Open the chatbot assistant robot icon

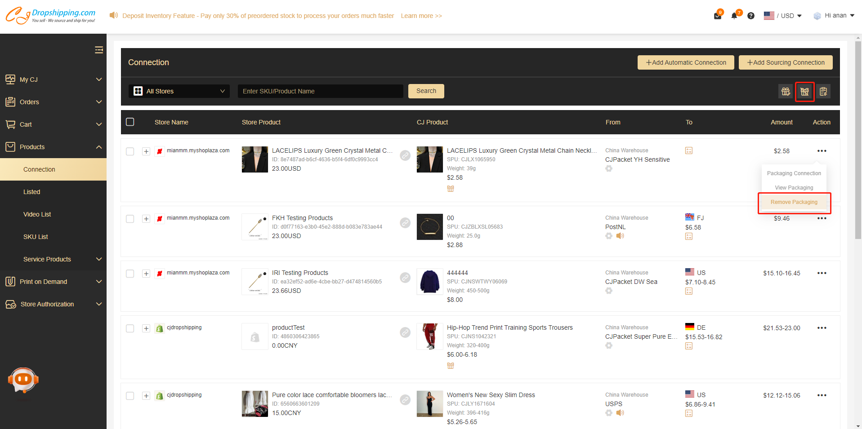pos(23,380)
